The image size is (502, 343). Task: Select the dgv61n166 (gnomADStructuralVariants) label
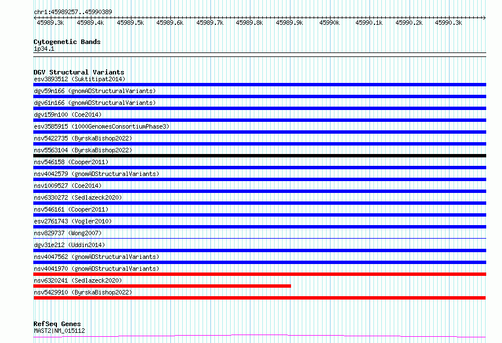coord(95,103)
